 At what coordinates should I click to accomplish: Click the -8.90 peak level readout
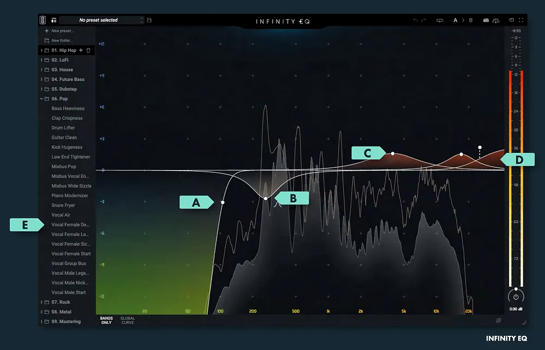516,31
